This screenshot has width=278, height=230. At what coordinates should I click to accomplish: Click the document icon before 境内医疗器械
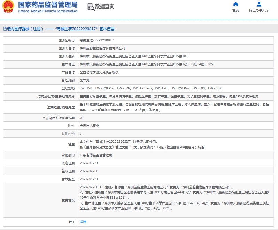[5, 29]
